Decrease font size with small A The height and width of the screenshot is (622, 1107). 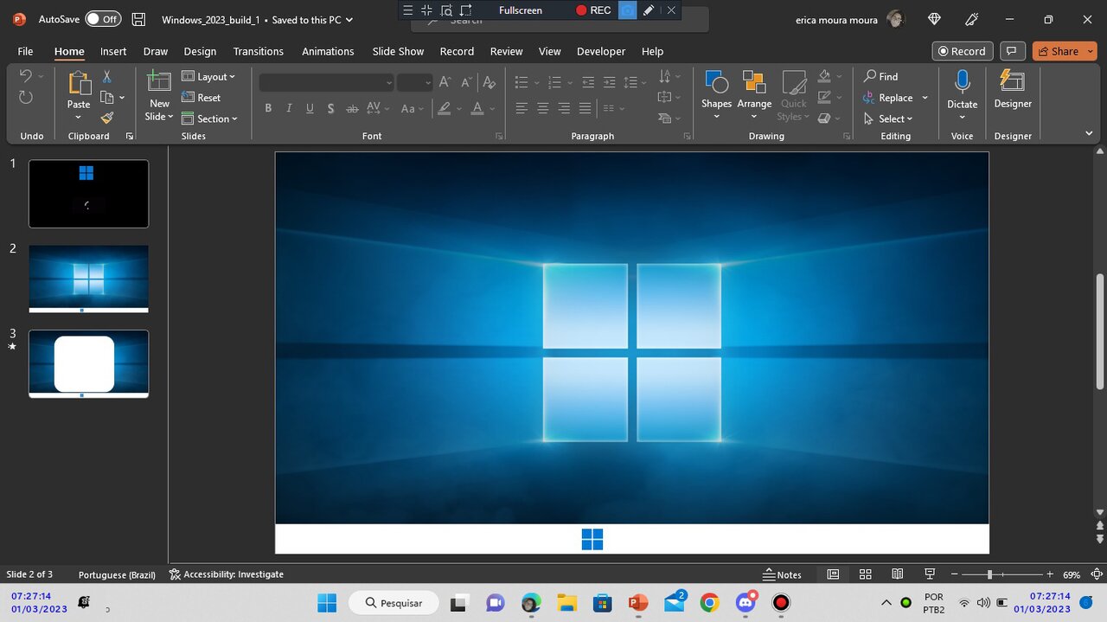click(x=466, y=82)
